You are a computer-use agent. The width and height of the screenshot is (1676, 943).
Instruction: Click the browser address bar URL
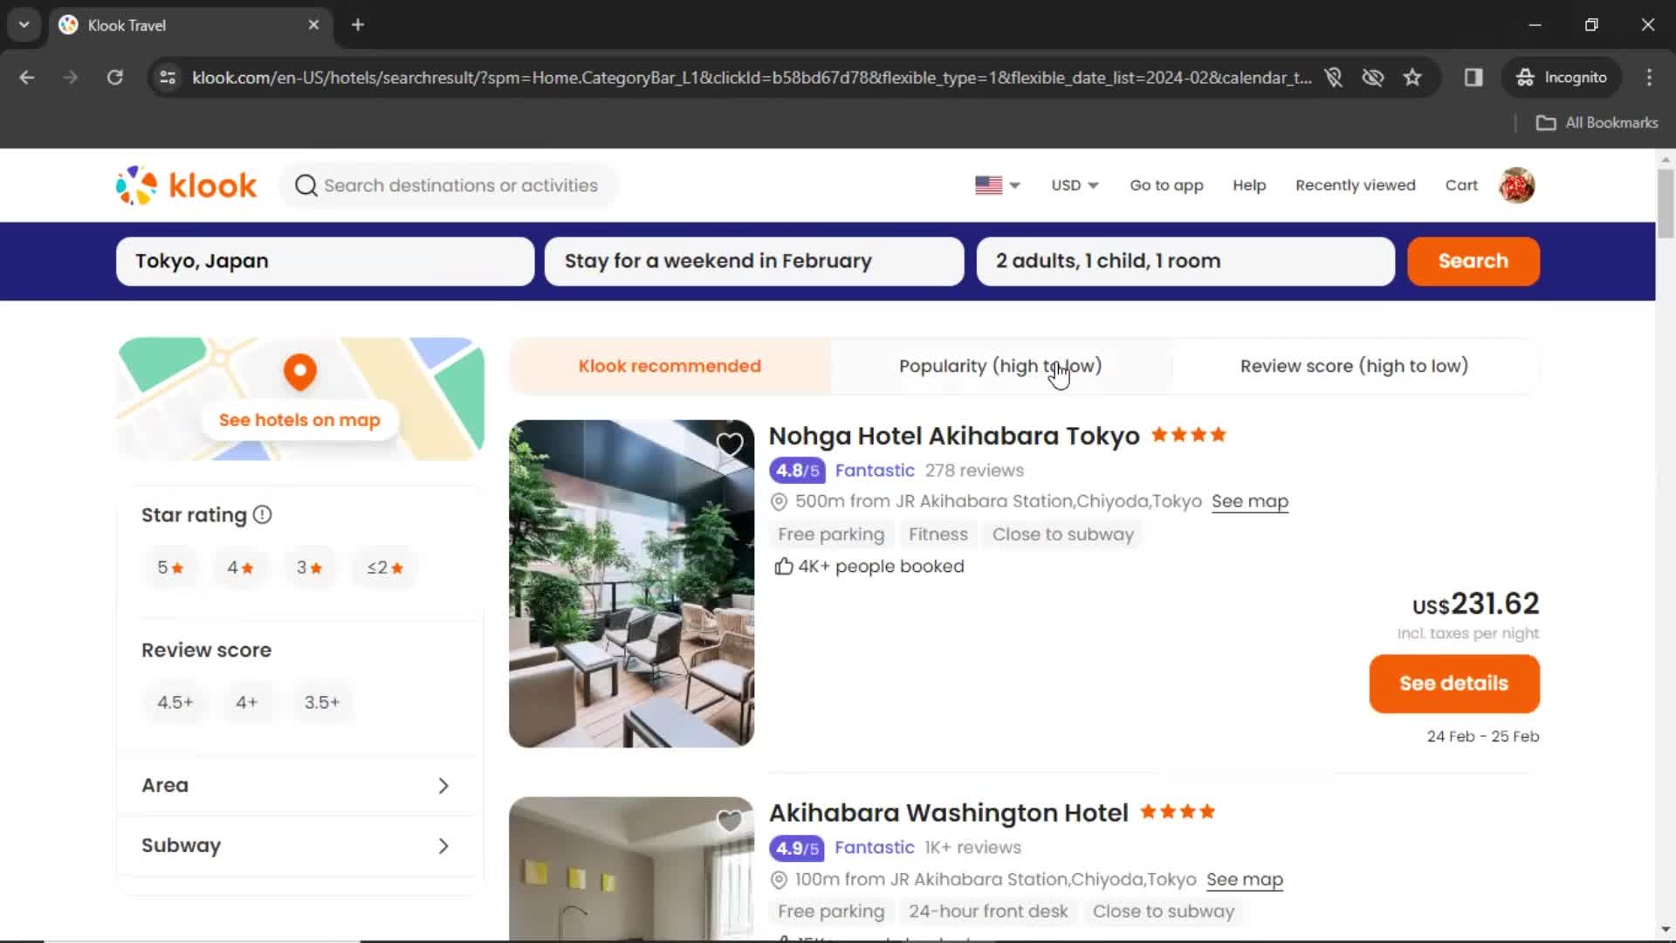coord(751,77)
